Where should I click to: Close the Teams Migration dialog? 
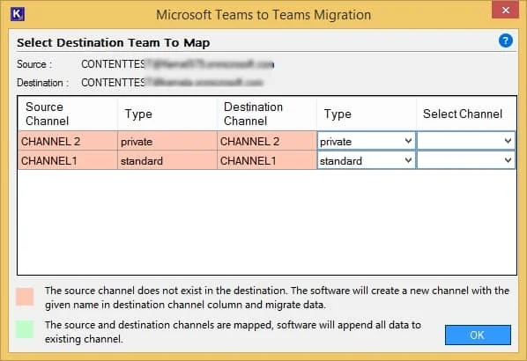505,11
